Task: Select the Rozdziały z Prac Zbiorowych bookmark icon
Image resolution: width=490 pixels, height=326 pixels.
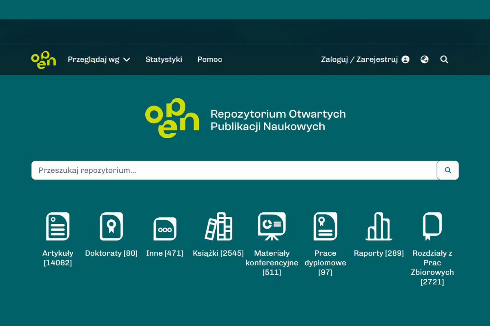Action: (x=432, y=226)
